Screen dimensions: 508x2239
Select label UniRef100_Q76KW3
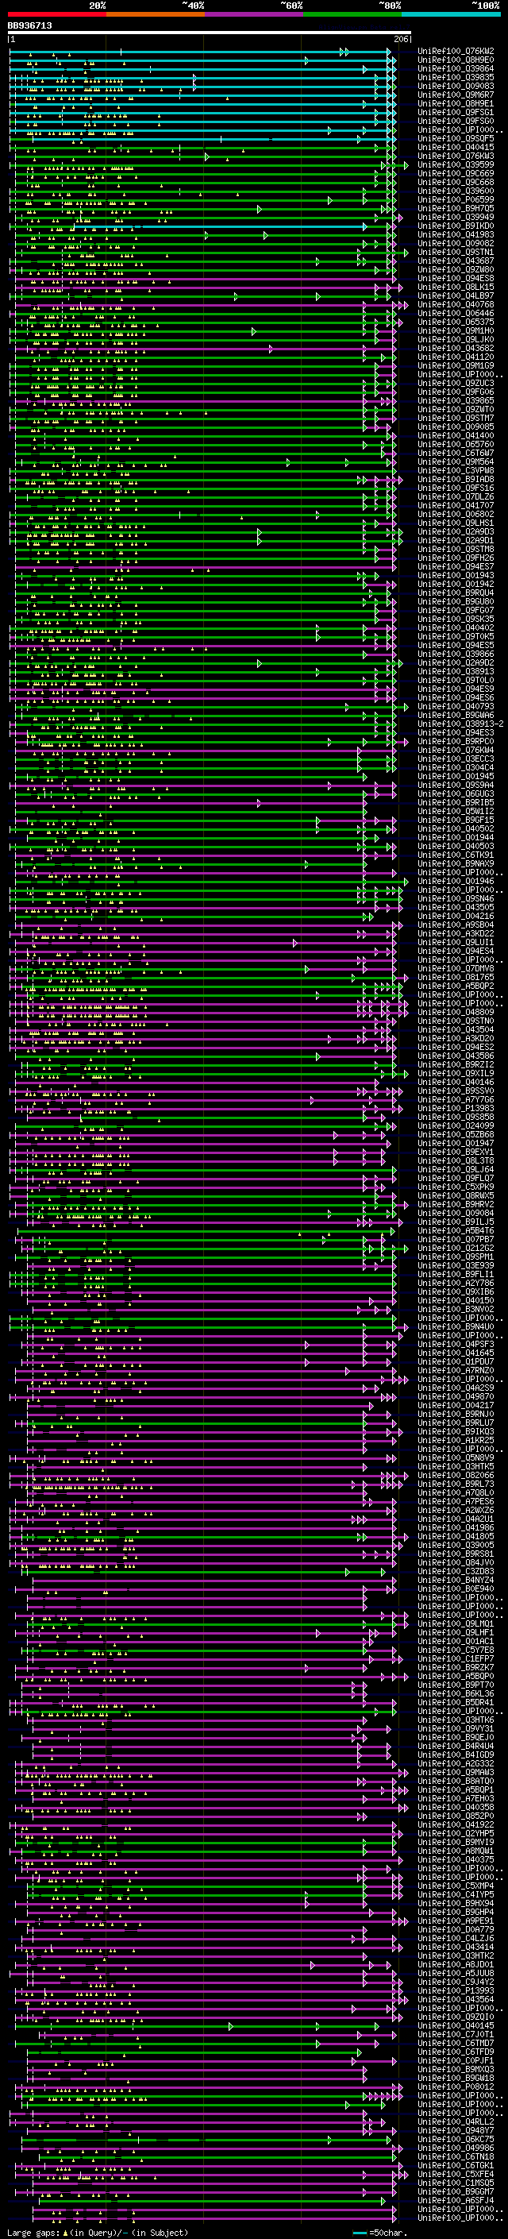click(456, 156)
